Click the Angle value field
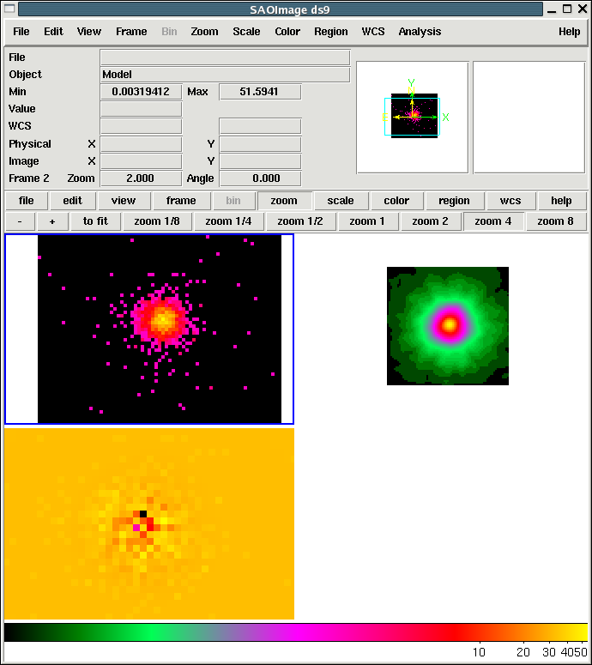592x665 pixels. tap(260, 178)
